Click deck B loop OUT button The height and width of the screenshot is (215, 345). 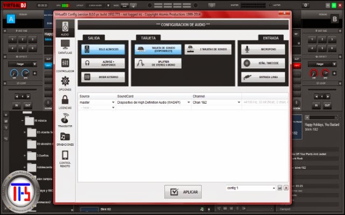pos(327,105)
